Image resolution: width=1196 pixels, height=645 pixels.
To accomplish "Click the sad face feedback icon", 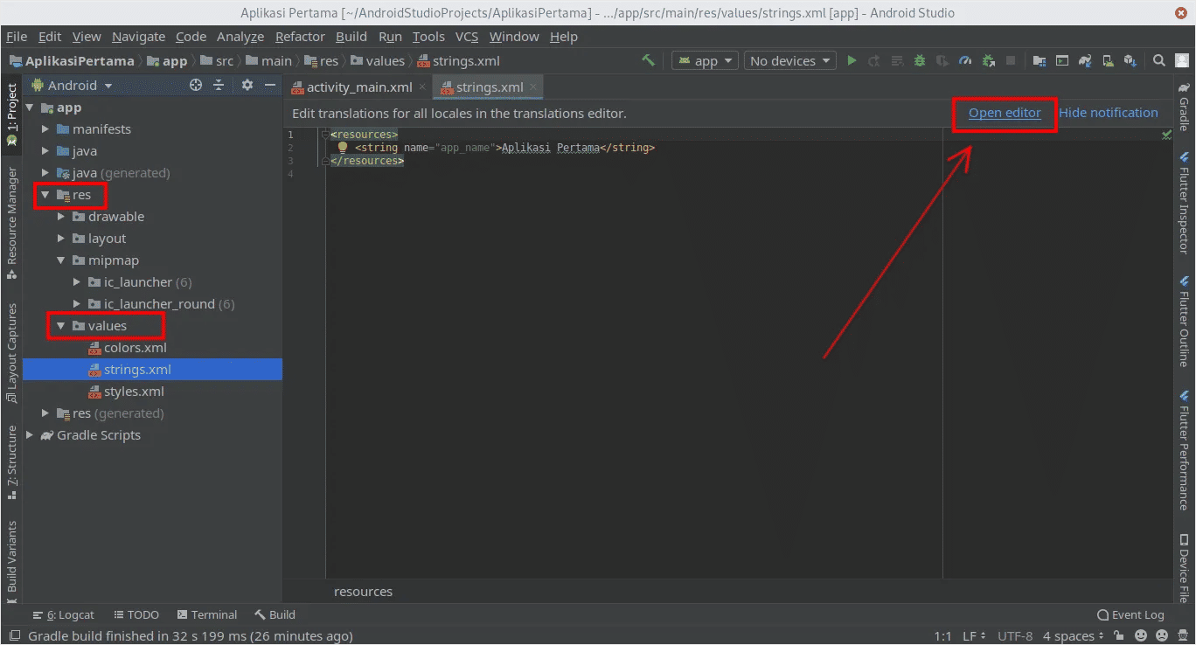I will click(x=1161, y=635).
